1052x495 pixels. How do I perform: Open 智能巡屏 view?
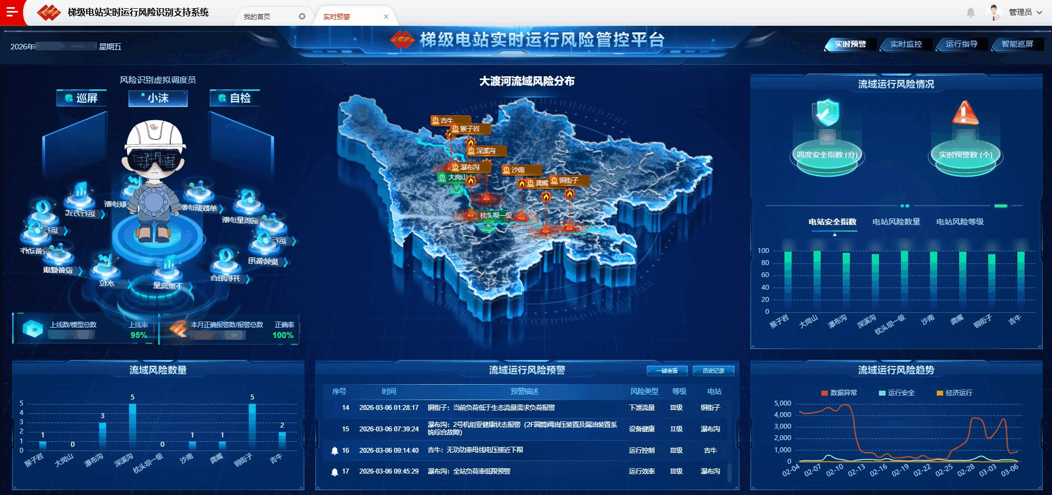click(1017, 44)
